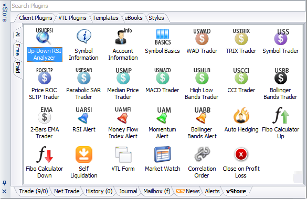Close the vStore panel with X icon
Screen dimensions: 307x199
[x=4, y=191]
